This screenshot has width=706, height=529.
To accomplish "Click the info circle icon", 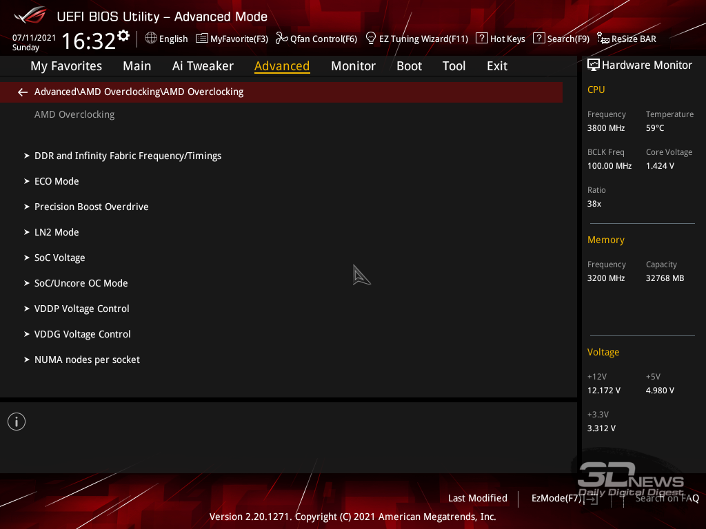I will pos(17,422).
